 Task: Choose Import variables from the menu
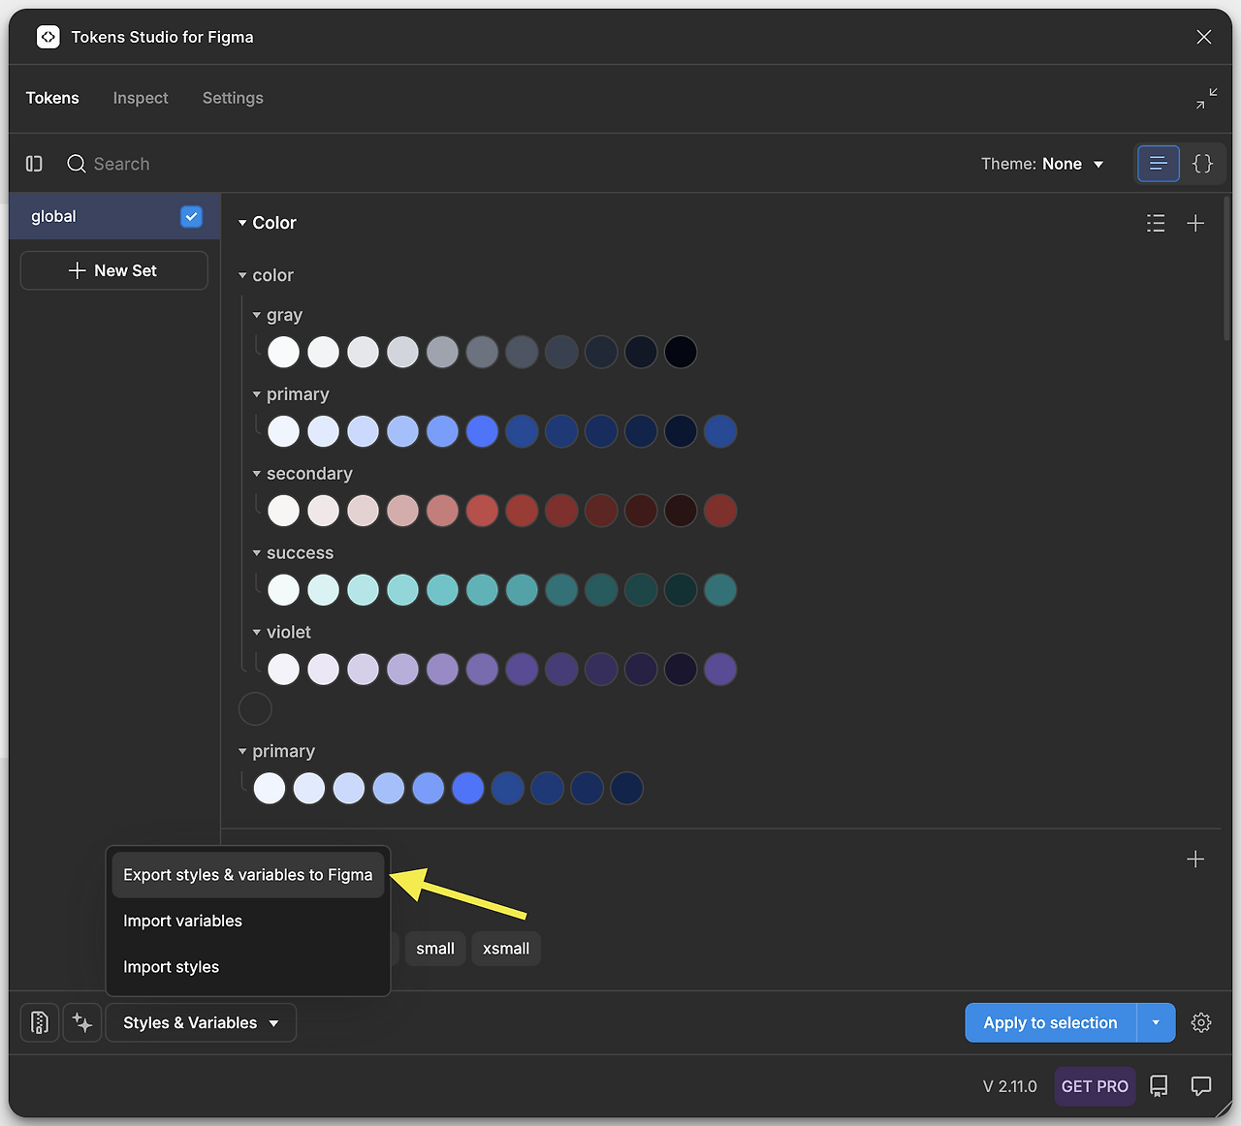pyautogui.click(x=248, y=921)
